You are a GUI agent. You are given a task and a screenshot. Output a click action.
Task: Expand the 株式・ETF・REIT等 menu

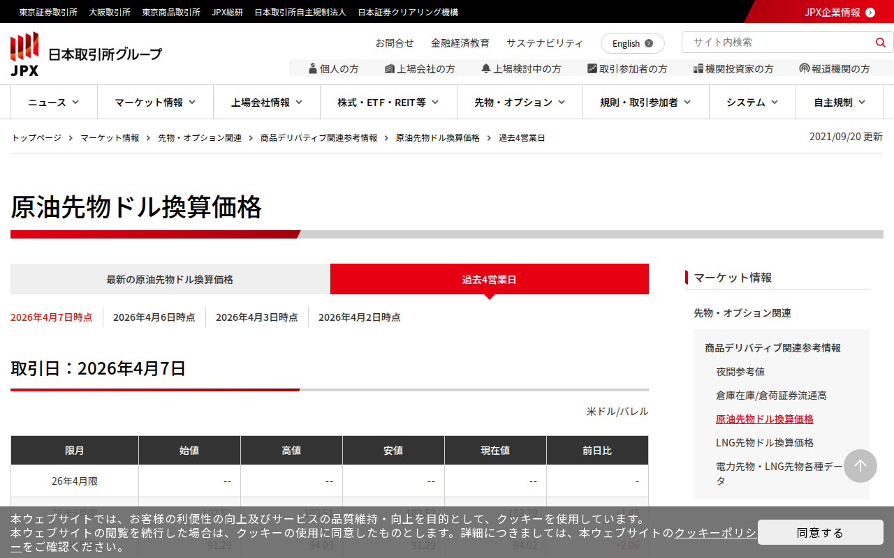point(388,102)
